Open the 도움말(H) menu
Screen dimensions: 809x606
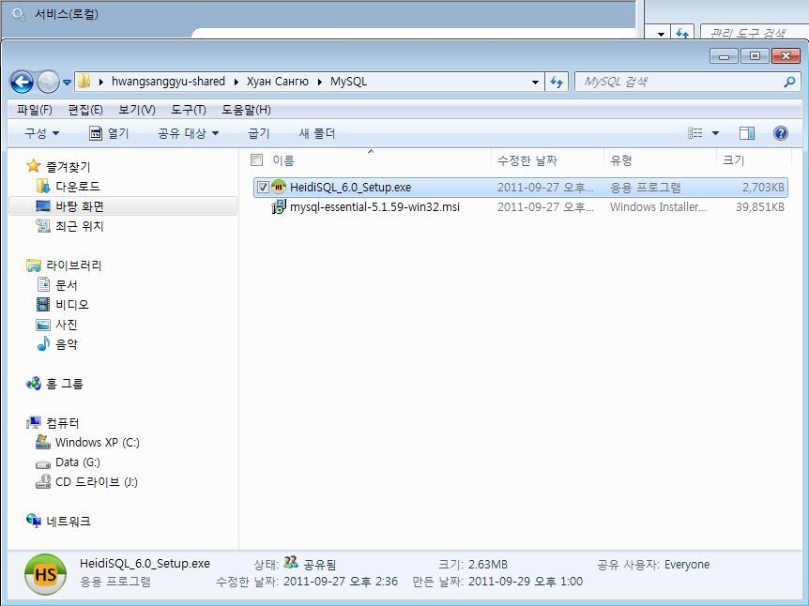click(x=246, y=110)
